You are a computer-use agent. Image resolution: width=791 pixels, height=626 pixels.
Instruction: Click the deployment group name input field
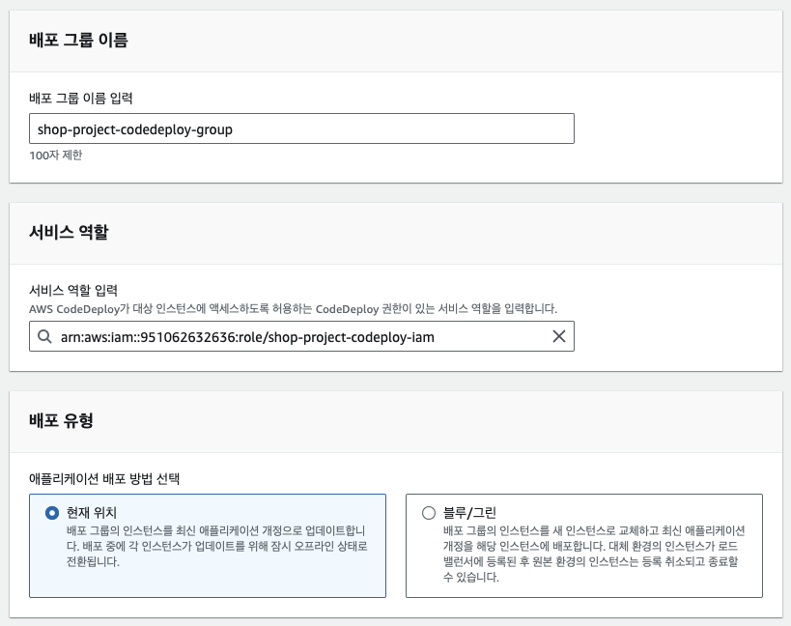coord(301,128)
